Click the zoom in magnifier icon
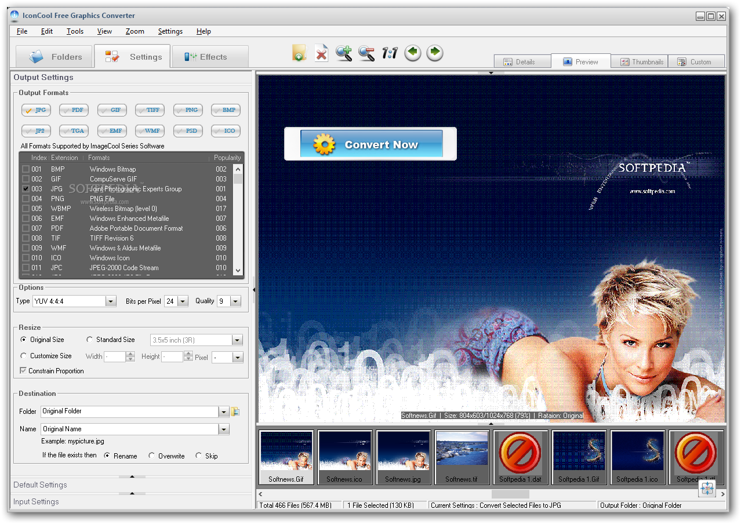The height and width of the screenshot is (524, 741). (344, 53)
